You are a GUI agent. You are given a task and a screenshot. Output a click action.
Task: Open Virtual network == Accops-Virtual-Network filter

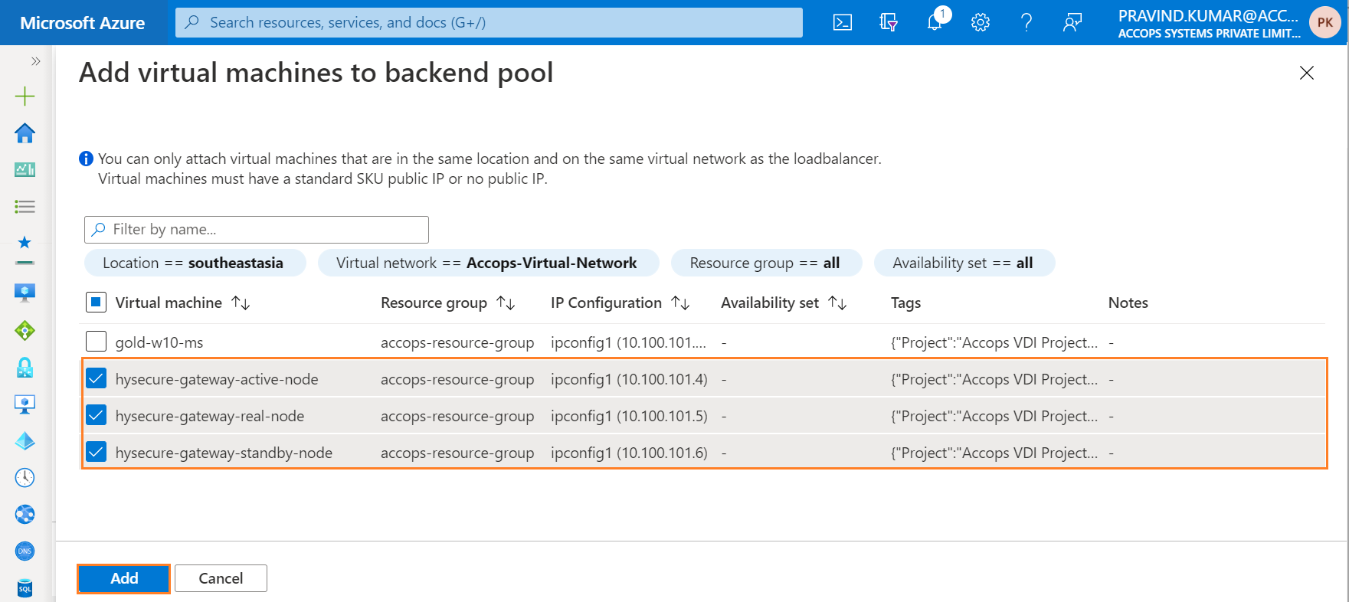[488, 263]
